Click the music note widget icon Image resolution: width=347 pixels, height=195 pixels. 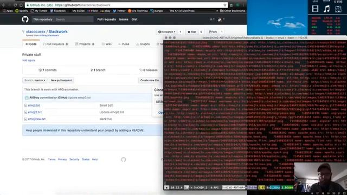pyautogui.click(x=326, y=9)
